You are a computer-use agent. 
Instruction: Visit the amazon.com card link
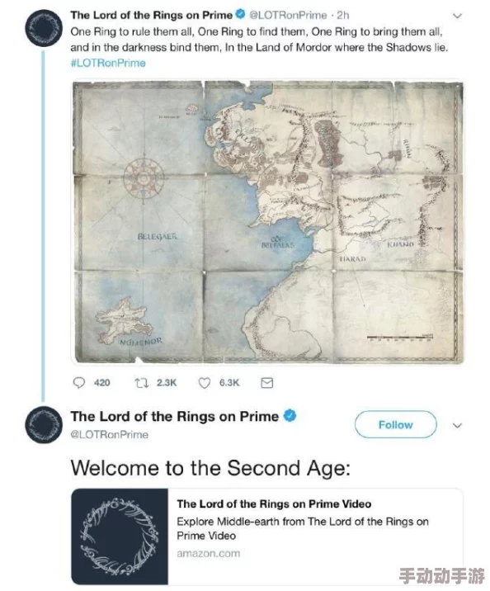(x=208, y=553)
